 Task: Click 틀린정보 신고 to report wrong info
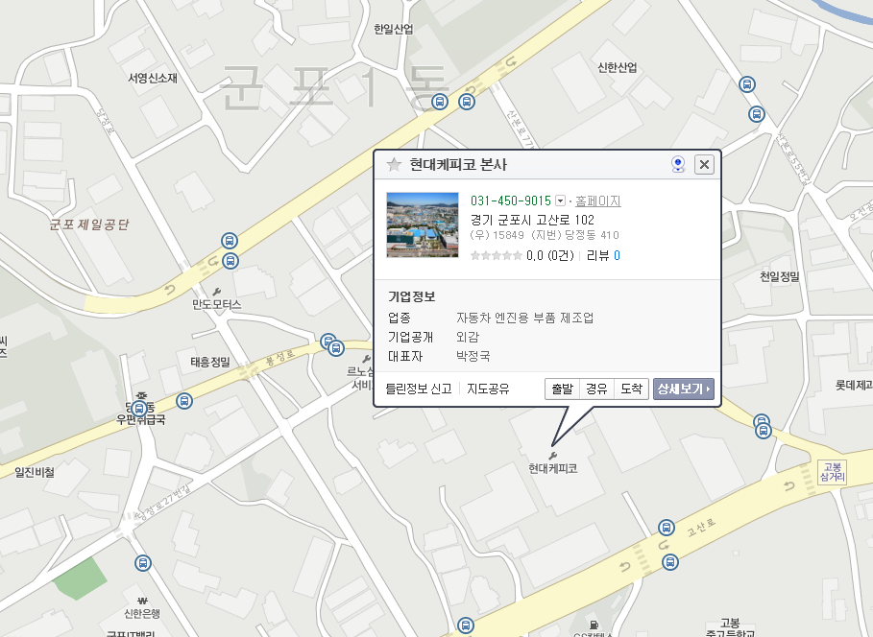click(419, 389)
